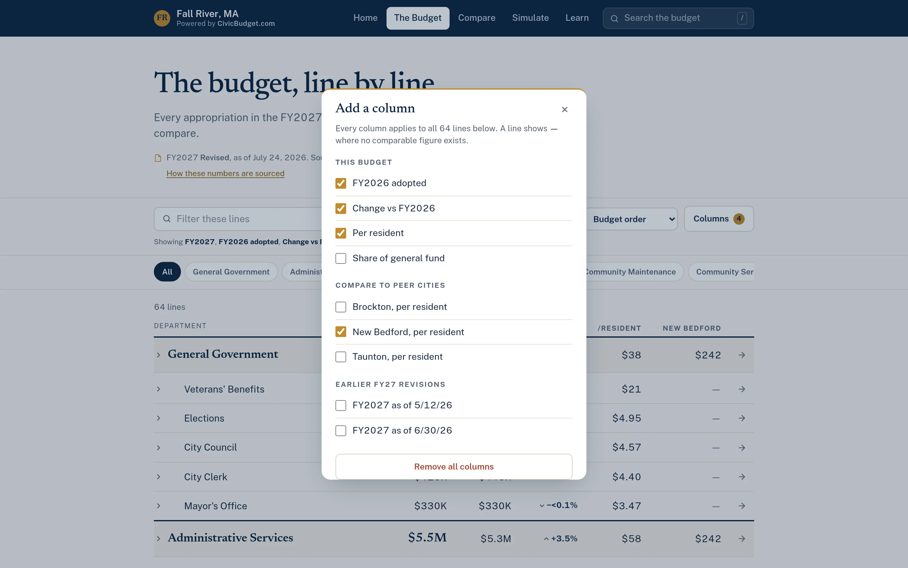Click the magnifier icon in budget search
This screenshot has width=908, height=568.
coord(614,18)
